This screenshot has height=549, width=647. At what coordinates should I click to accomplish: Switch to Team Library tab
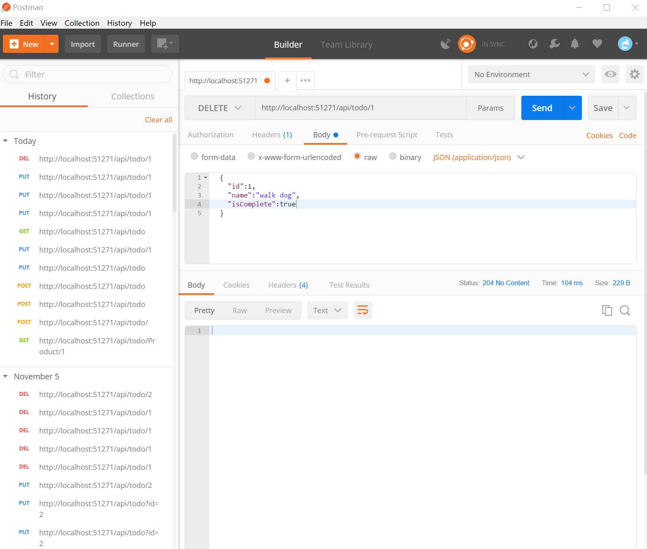point(346,44)
